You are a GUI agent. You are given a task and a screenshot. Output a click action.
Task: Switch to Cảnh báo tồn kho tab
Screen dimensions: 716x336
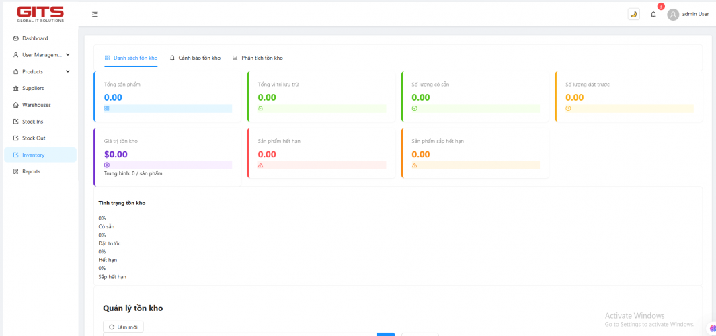(x=195, y=58)
